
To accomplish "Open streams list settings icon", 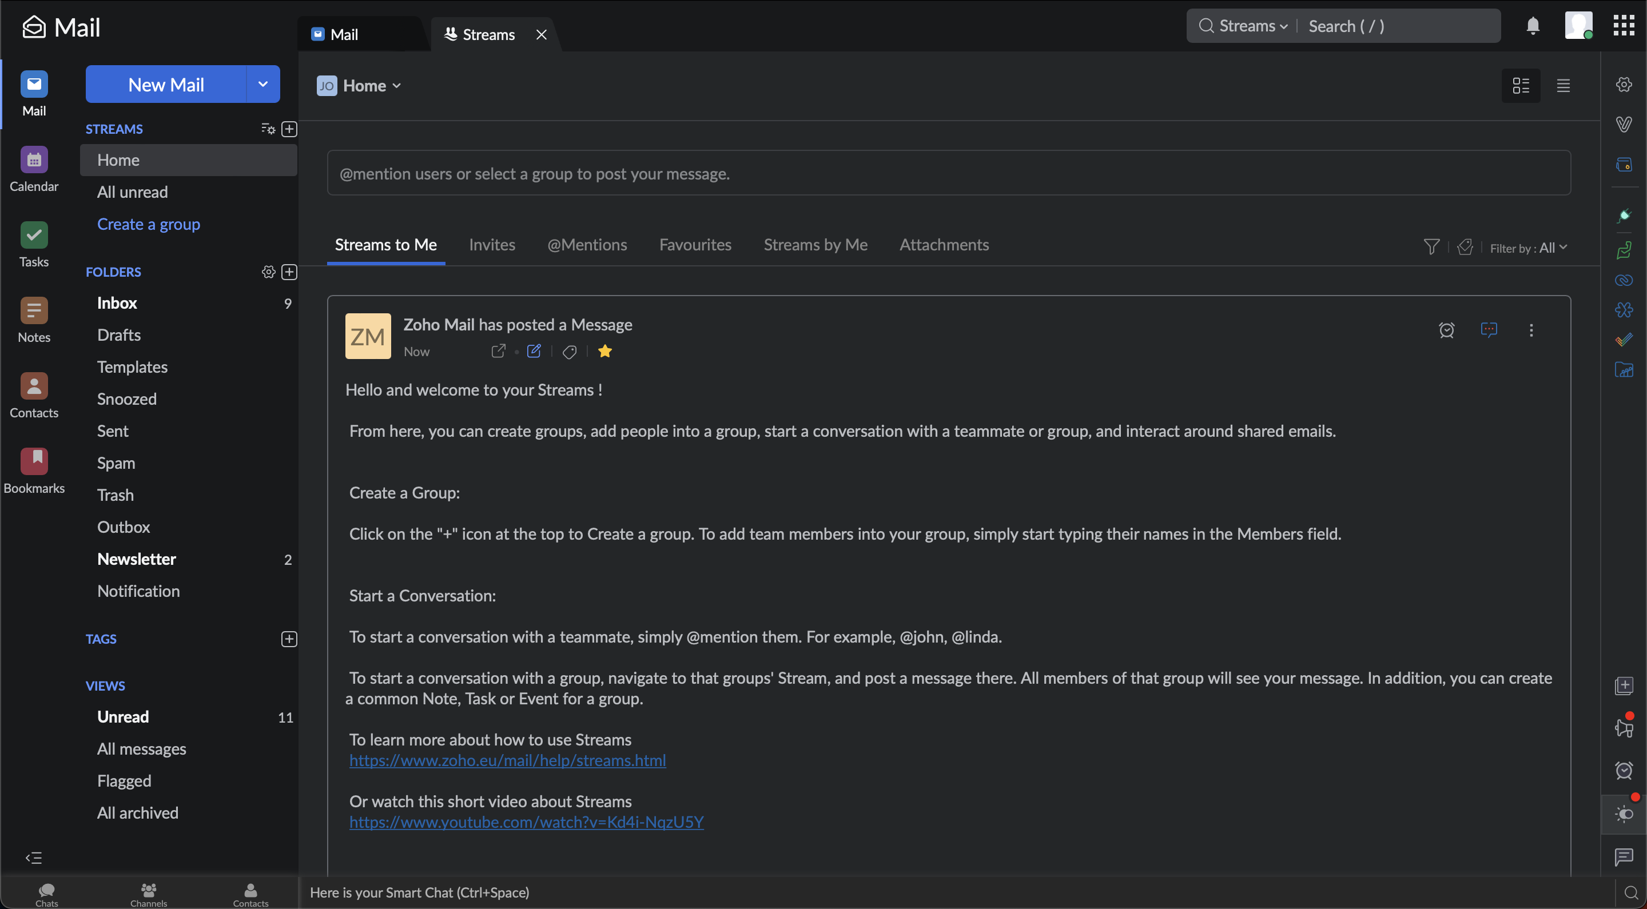I will pyautogui.click(x=268, y=129).
